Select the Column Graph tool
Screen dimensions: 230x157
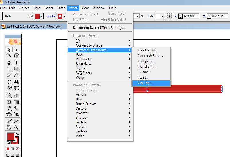point(16,95)
